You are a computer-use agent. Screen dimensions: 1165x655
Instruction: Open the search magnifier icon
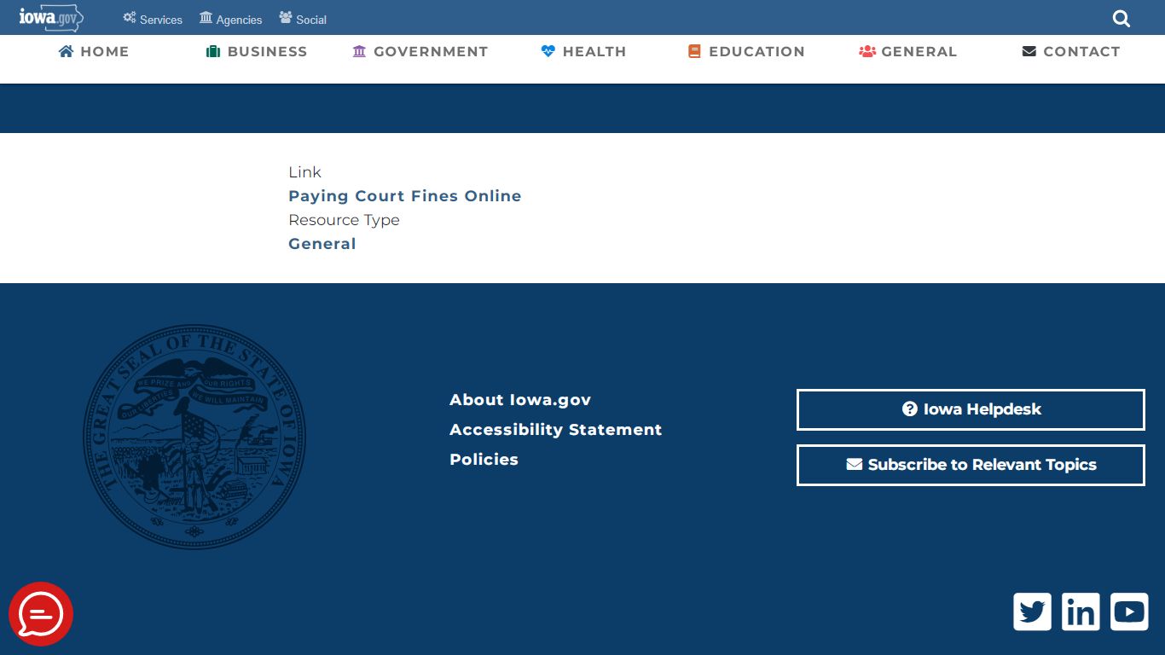[x=1122, y=19]
